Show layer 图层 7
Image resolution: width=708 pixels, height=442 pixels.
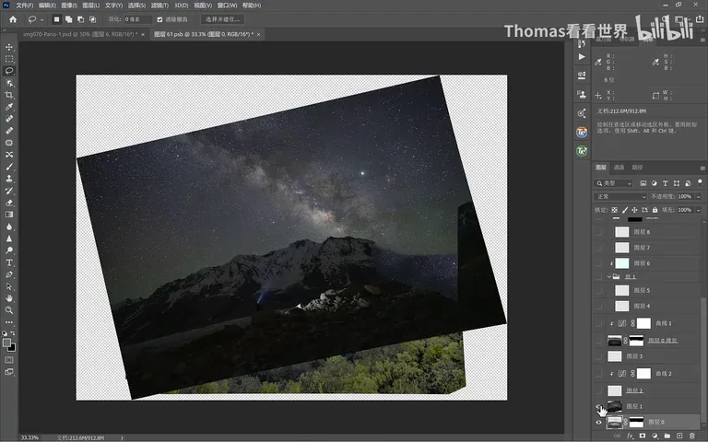click(x=598, y=248)
